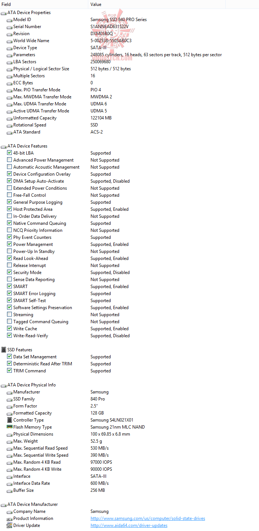This screenshot has width=259, height=531.
Task: Open the Samsung solid-state-drives product link
Action: point(148,518)
